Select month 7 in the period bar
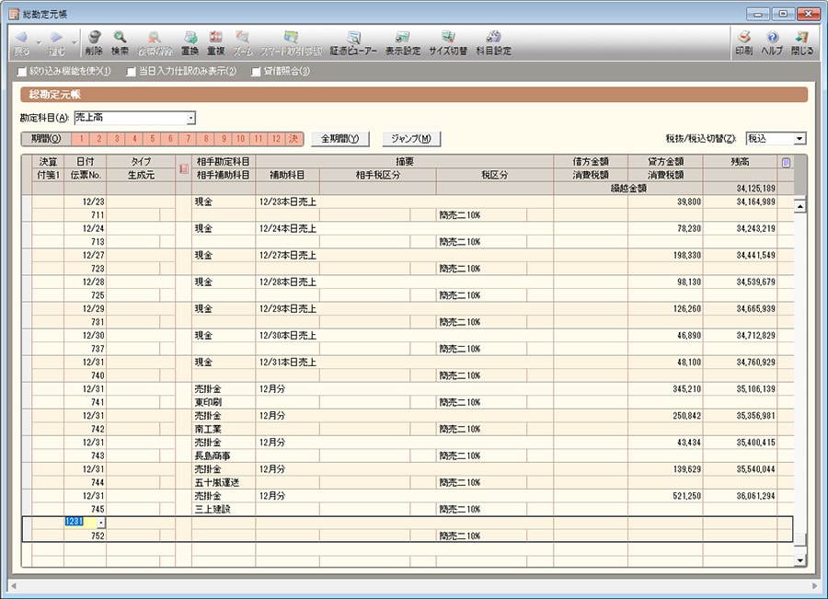Image resolution: width=828 pixels, height=599 pixels. point(188,139)
